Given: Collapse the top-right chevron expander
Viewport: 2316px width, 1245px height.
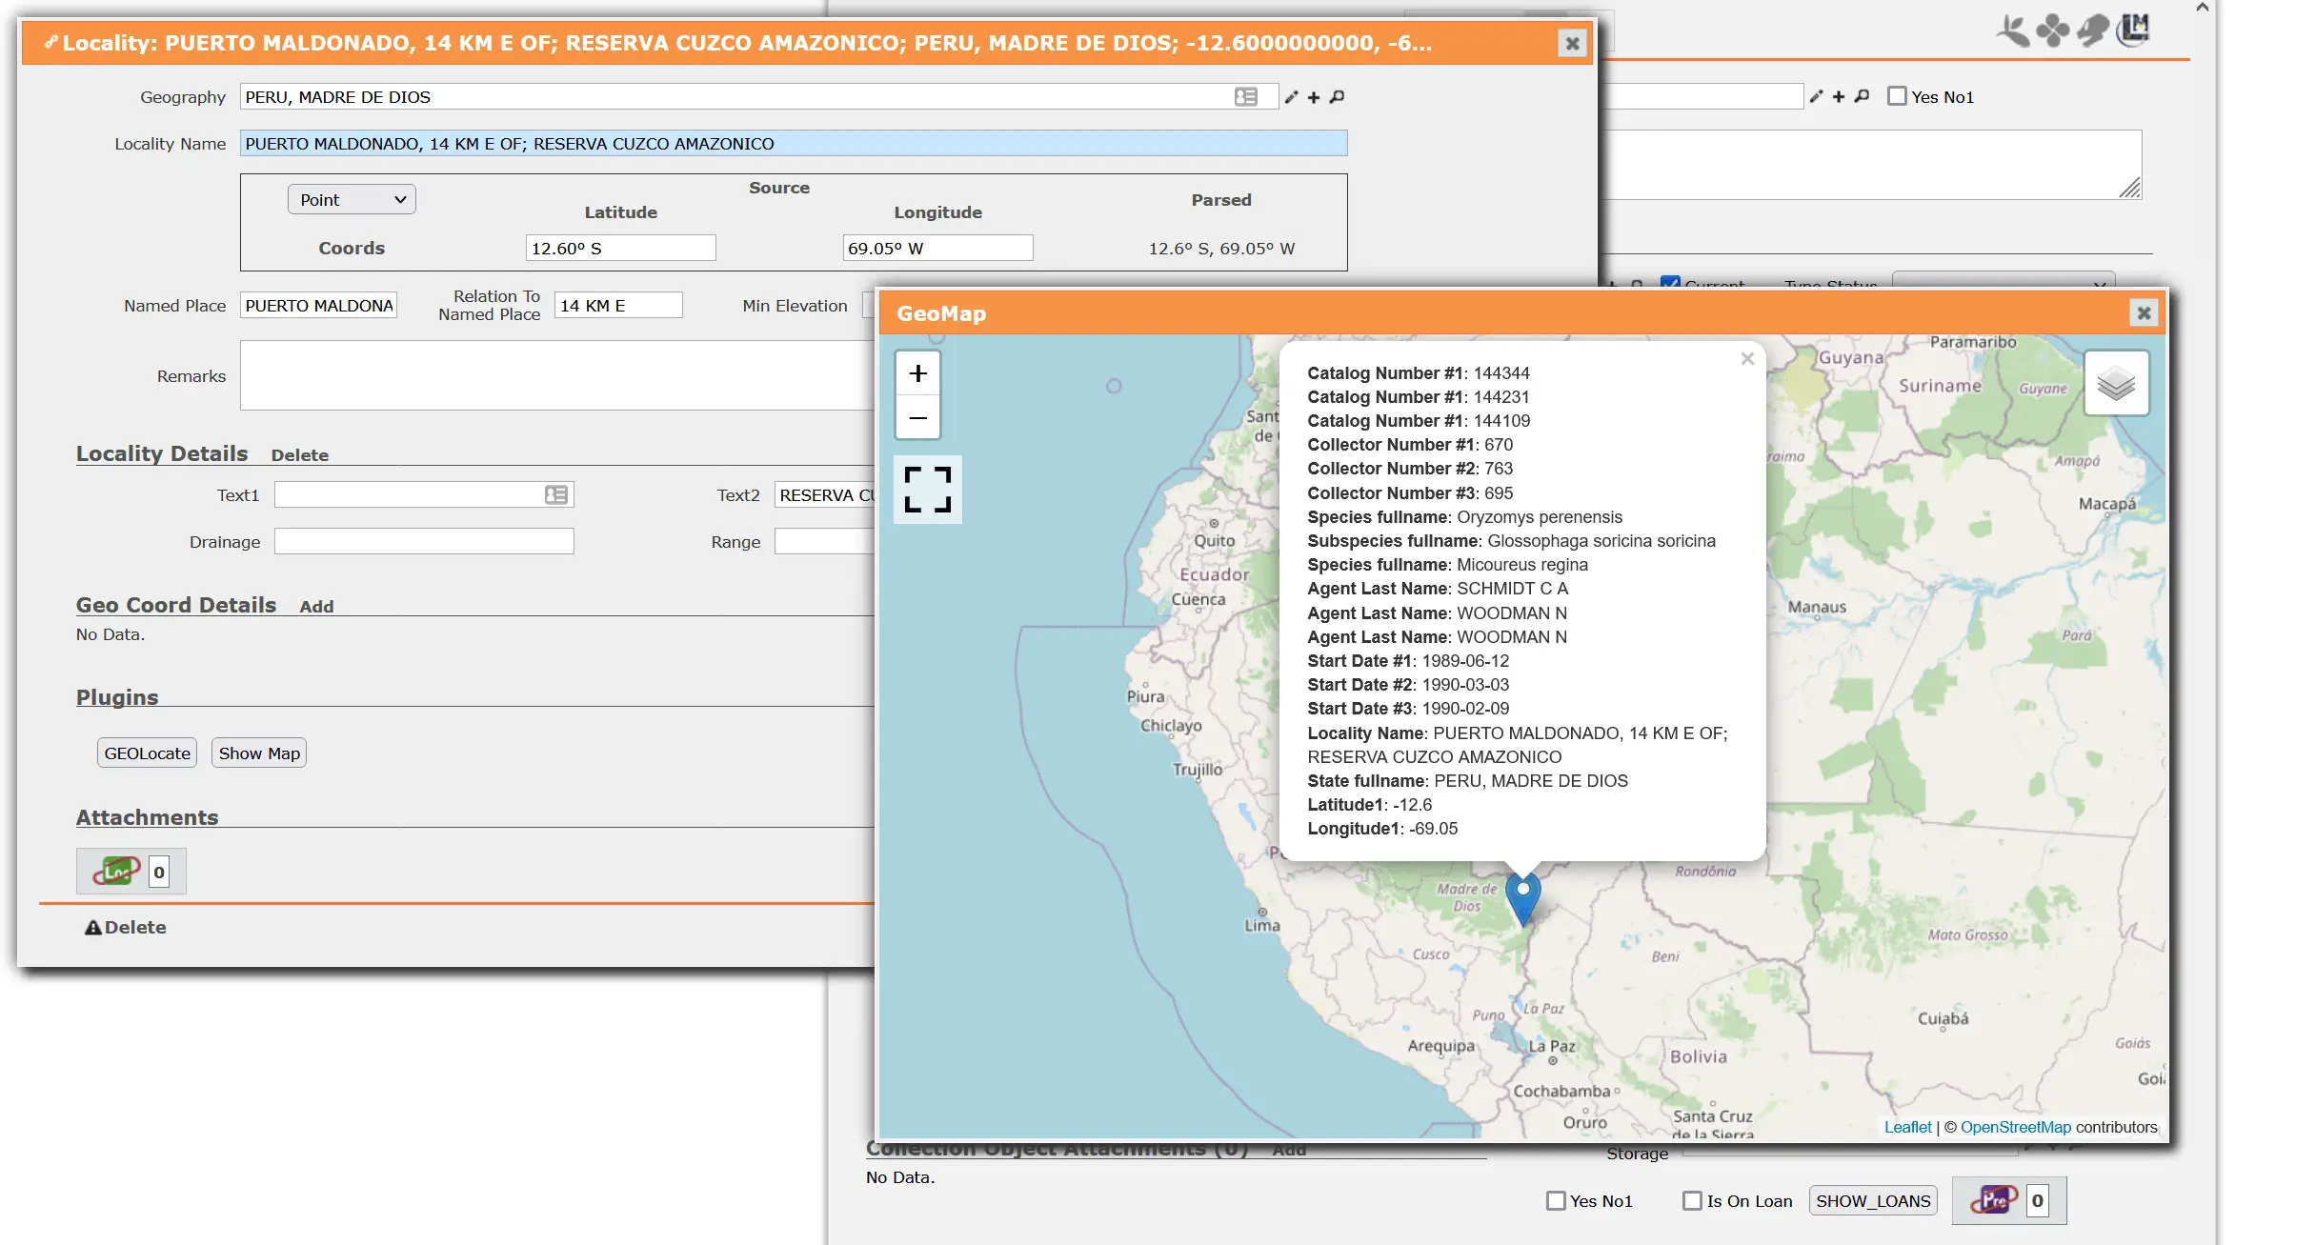Looking at the screenshot, I should [2202, 8].
